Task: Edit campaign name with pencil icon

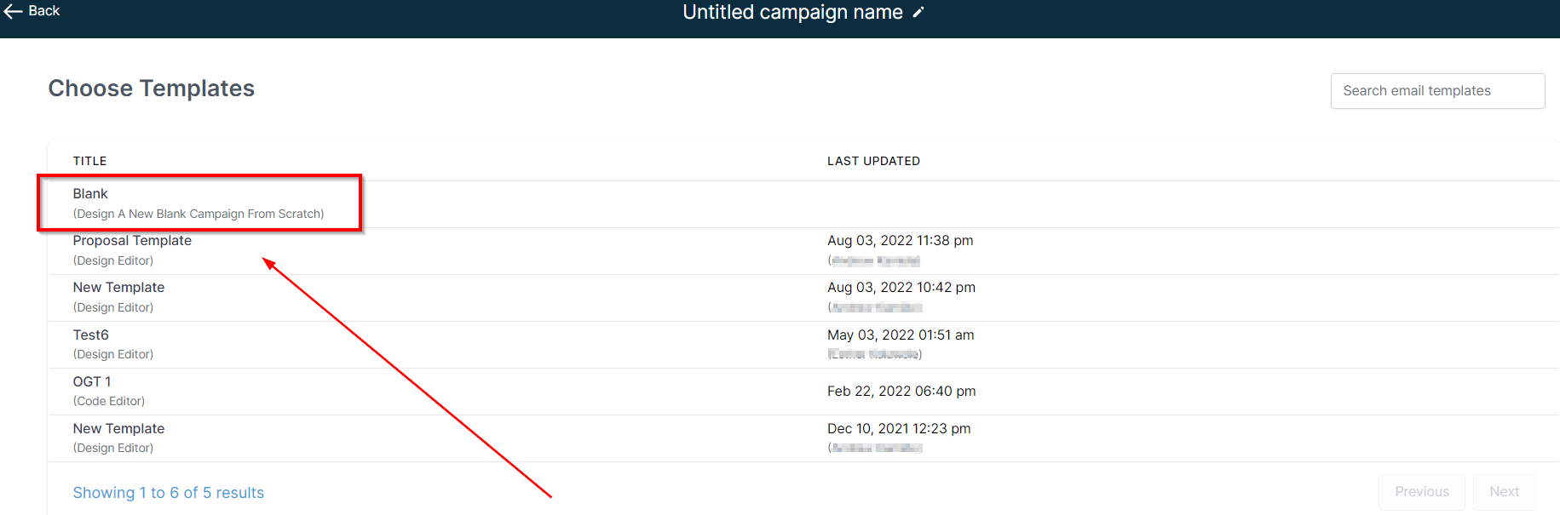Action: [x=918, y=13]
